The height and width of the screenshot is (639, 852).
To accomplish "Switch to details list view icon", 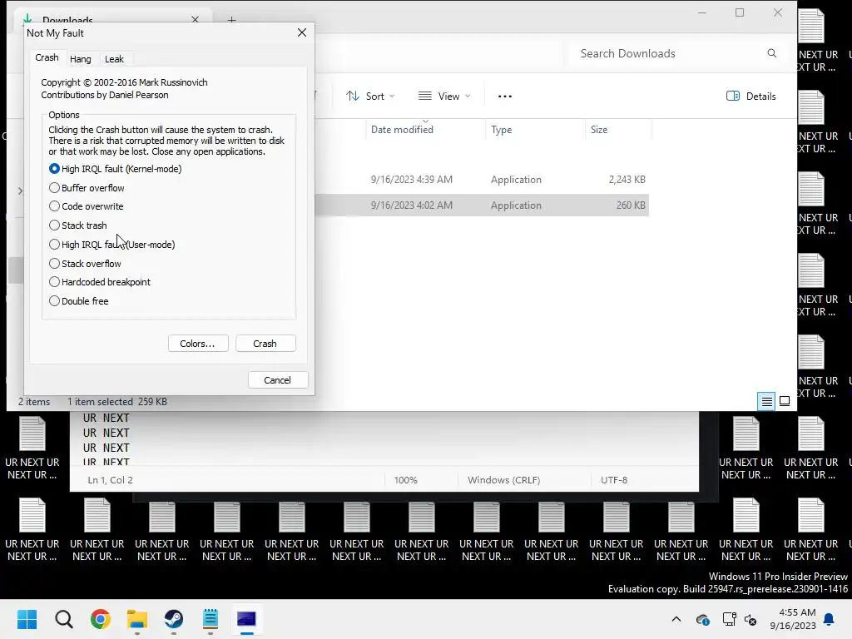I will pyautogui.click(x=766, y=402).
